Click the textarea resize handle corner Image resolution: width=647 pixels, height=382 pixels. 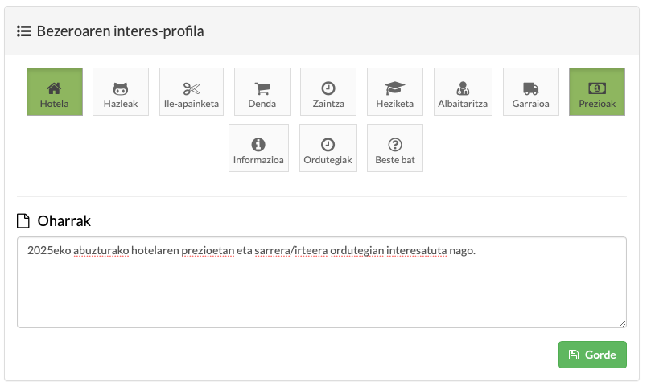(622, 323)
